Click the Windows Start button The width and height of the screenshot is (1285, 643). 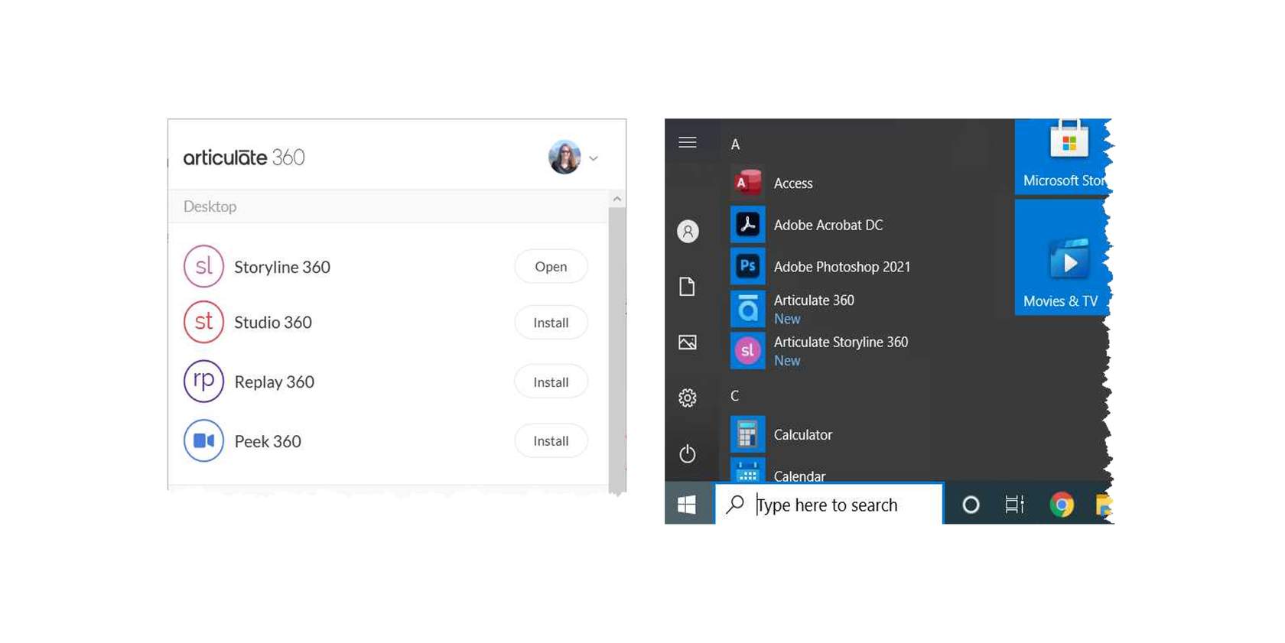pyautogui.click(x=687, y=505)
